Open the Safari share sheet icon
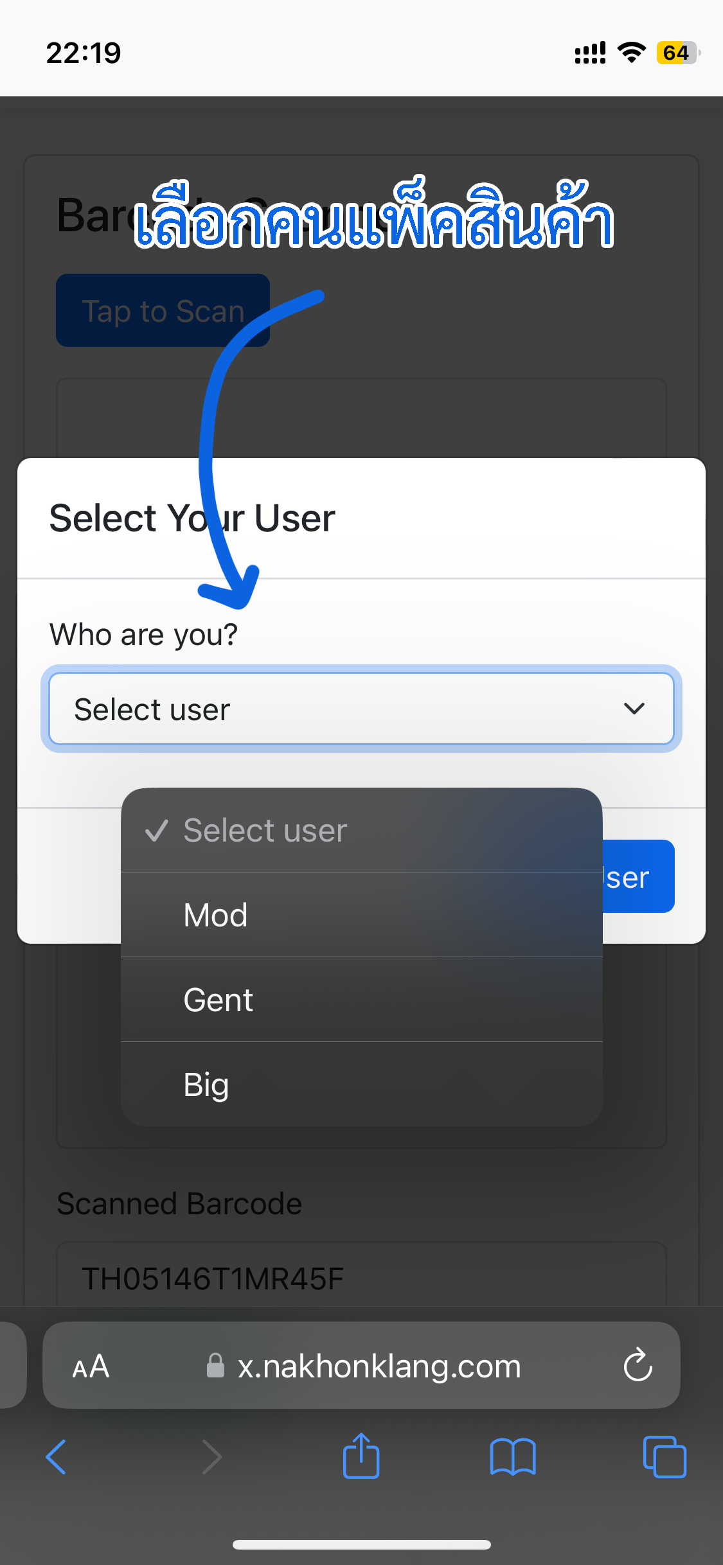Screen dimensions: 723x1565 (361, 1456)
